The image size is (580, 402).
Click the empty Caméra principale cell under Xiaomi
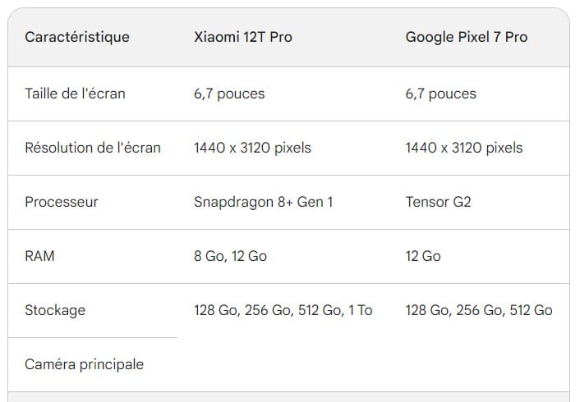[283, 364]
